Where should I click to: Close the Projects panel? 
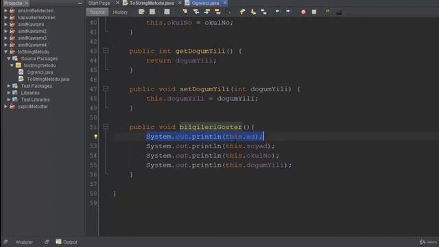pos(27,3)
